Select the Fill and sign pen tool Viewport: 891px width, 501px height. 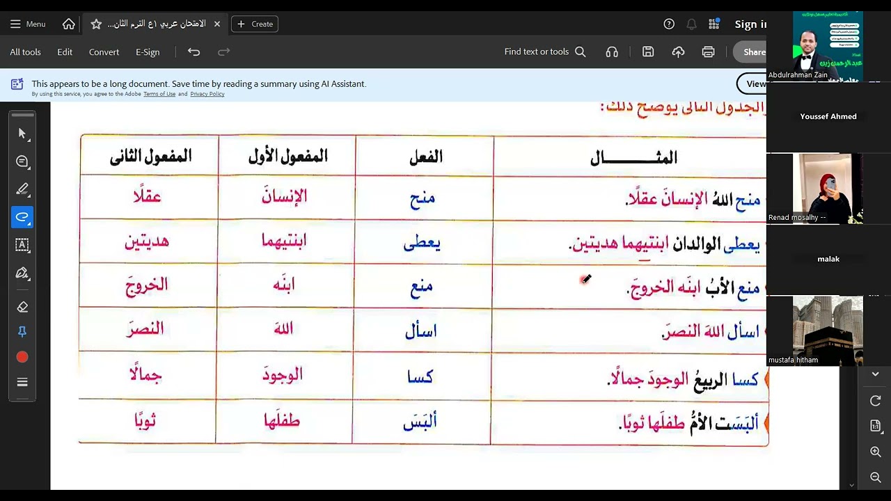click(22, 273)
